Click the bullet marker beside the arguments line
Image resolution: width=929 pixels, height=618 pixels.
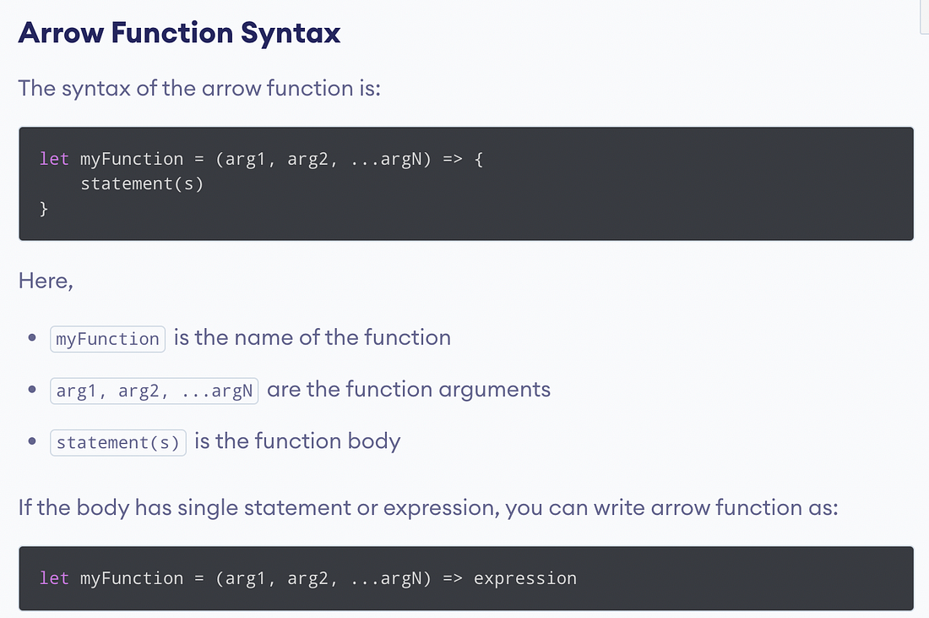(x=31, y=390)
